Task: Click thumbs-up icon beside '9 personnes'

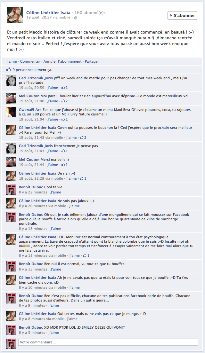Action: coord(9,70)
